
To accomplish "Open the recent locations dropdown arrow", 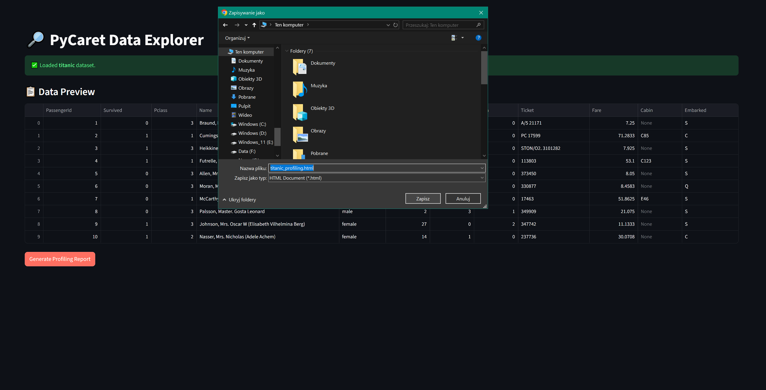I will (246, 25).
